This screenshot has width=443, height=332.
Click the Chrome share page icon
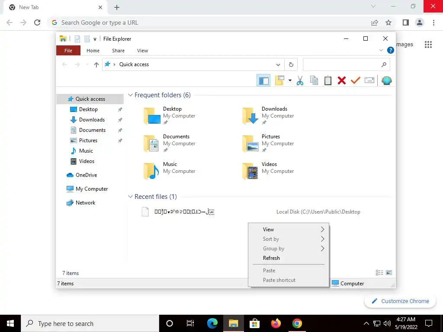click(375, 22)
